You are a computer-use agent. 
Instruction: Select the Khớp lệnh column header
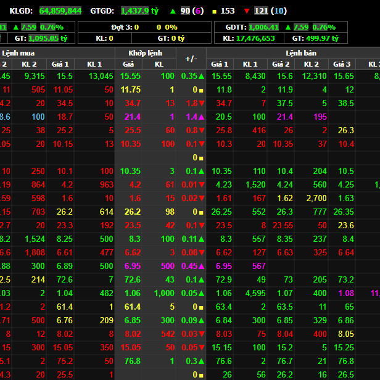[146, 53]
